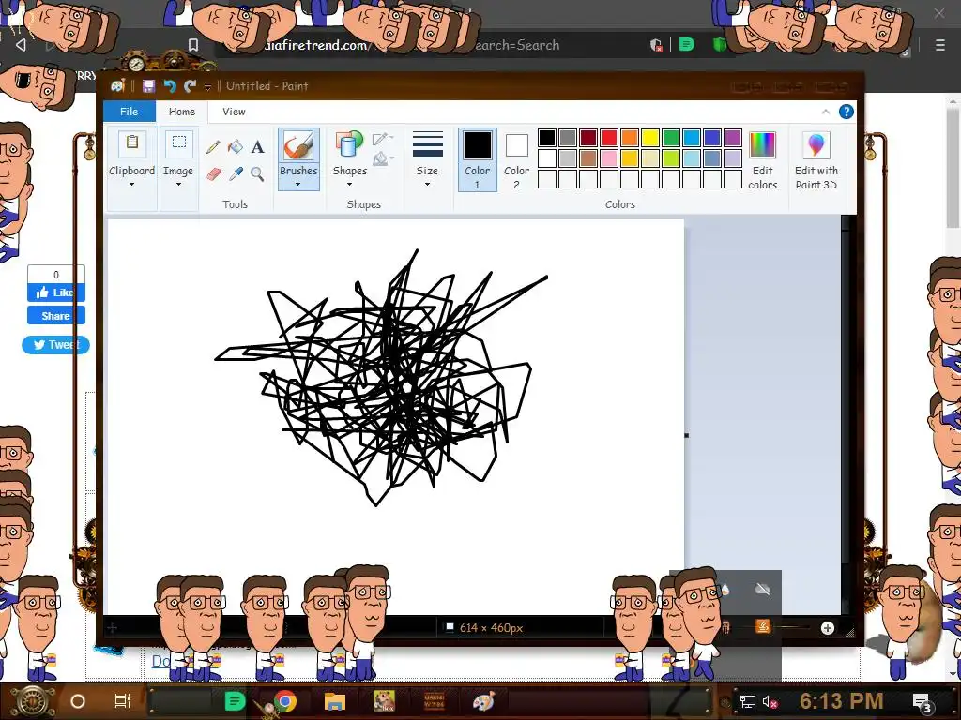This screenshot has width=961, height=720.
Task: Click the zoom in plus button in status bar
Action: [828, 628]
